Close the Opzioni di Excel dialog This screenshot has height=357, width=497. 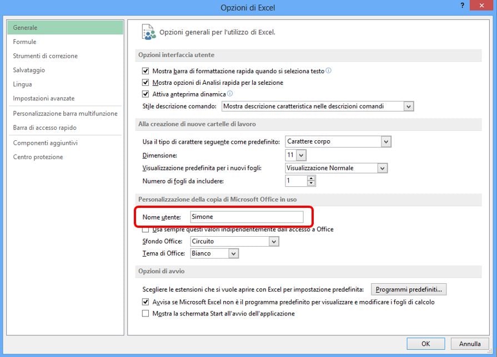pyautogui.click(x=481, y=6)
